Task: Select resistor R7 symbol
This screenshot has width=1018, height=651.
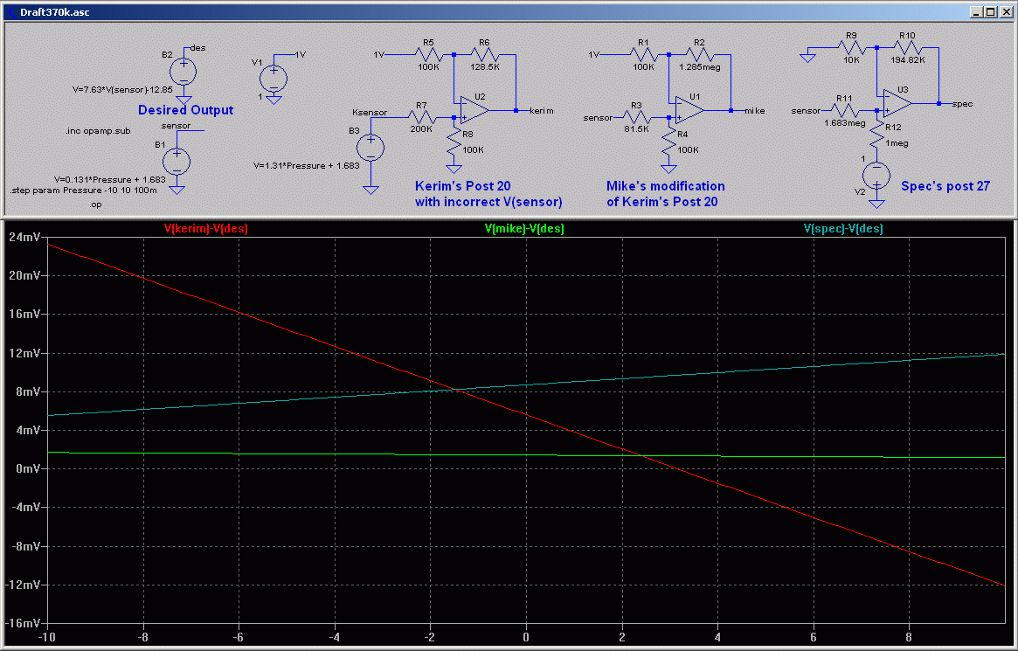Action: pos(421,117)
